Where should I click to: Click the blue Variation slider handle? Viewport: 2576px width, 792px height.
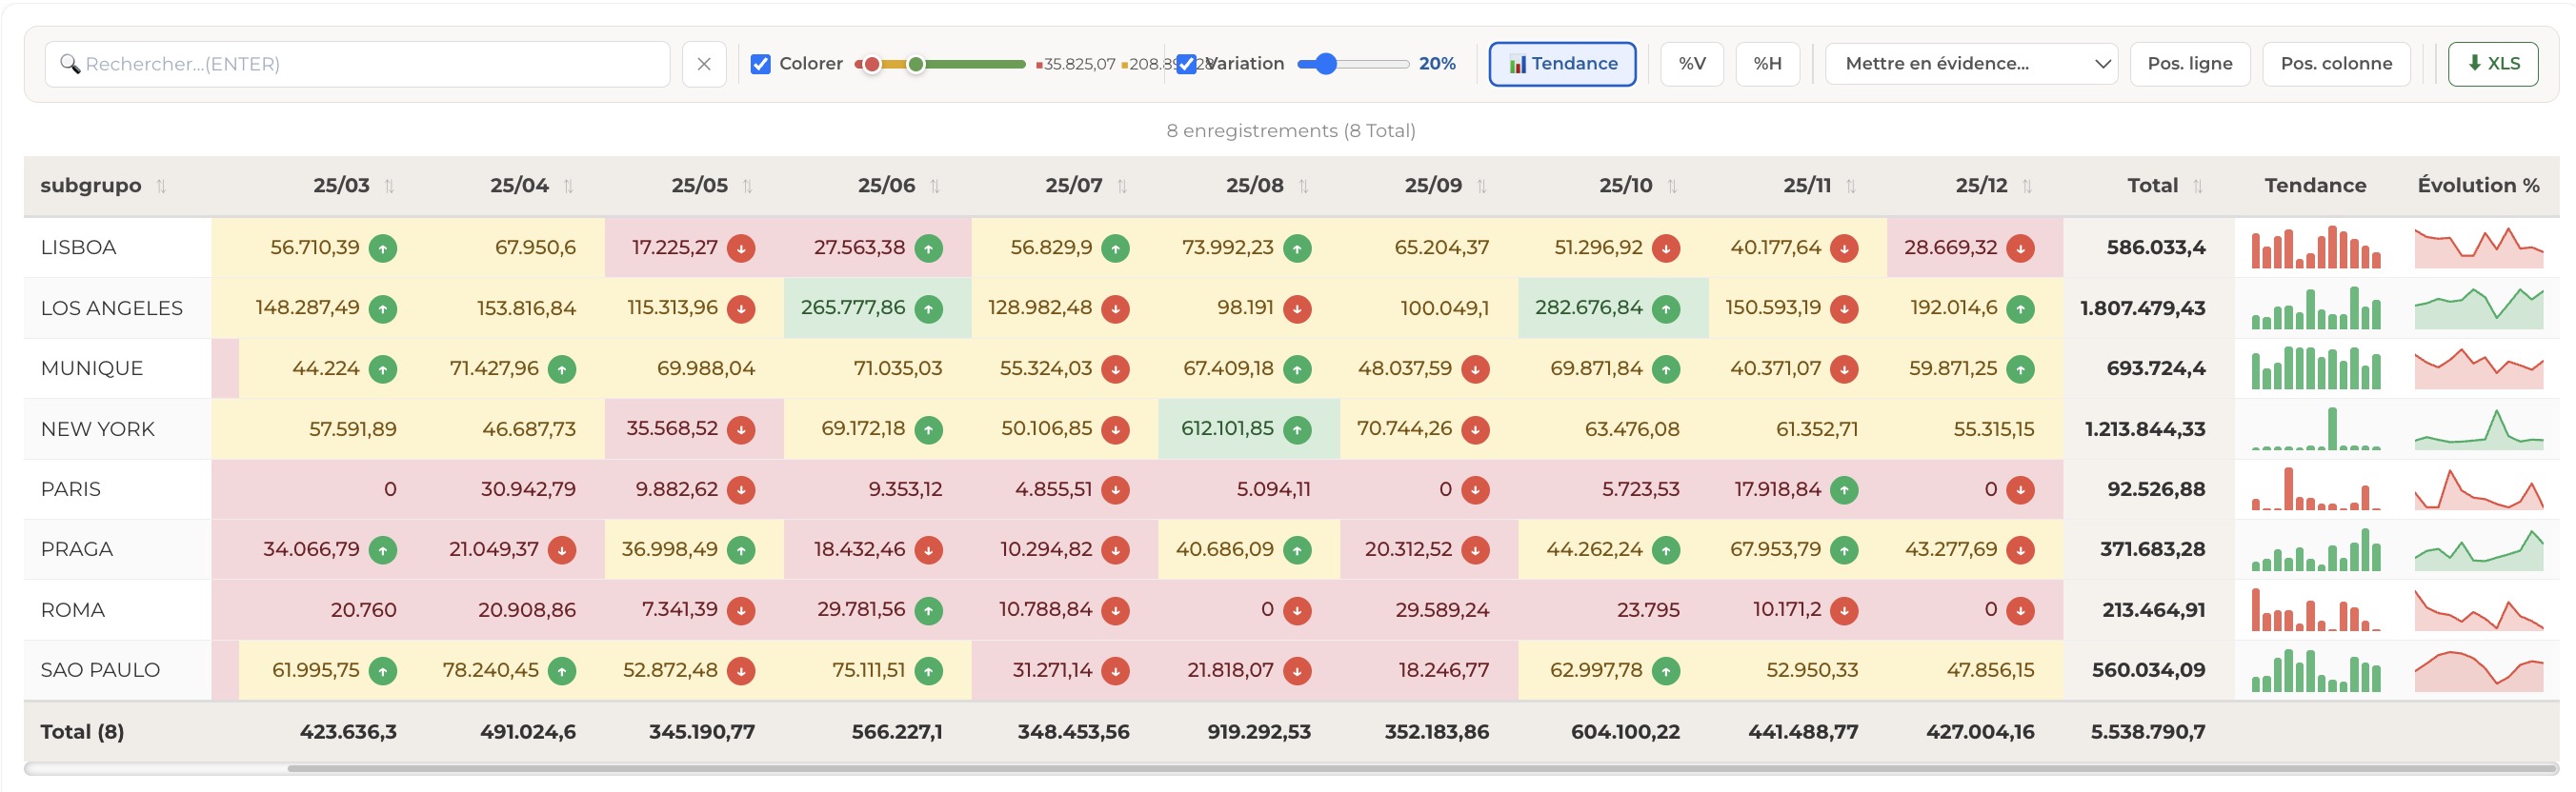point(1326,64)
